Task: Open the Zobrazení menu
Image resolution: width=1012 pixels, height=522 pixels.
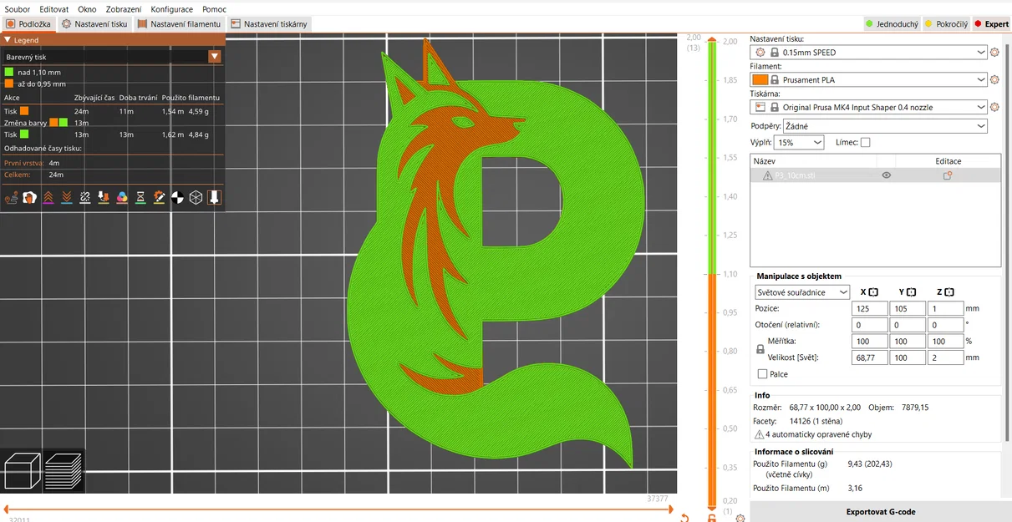Action: (x=124, y=9)
